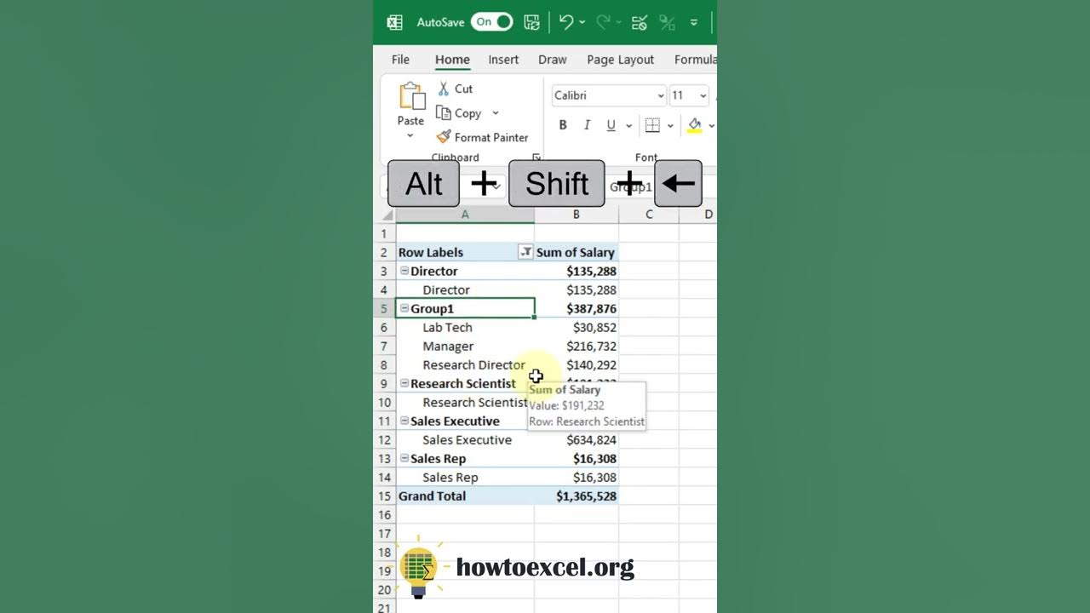Toggle Italic formatting
The image size is (1090, 613).
tap(587, 125)
